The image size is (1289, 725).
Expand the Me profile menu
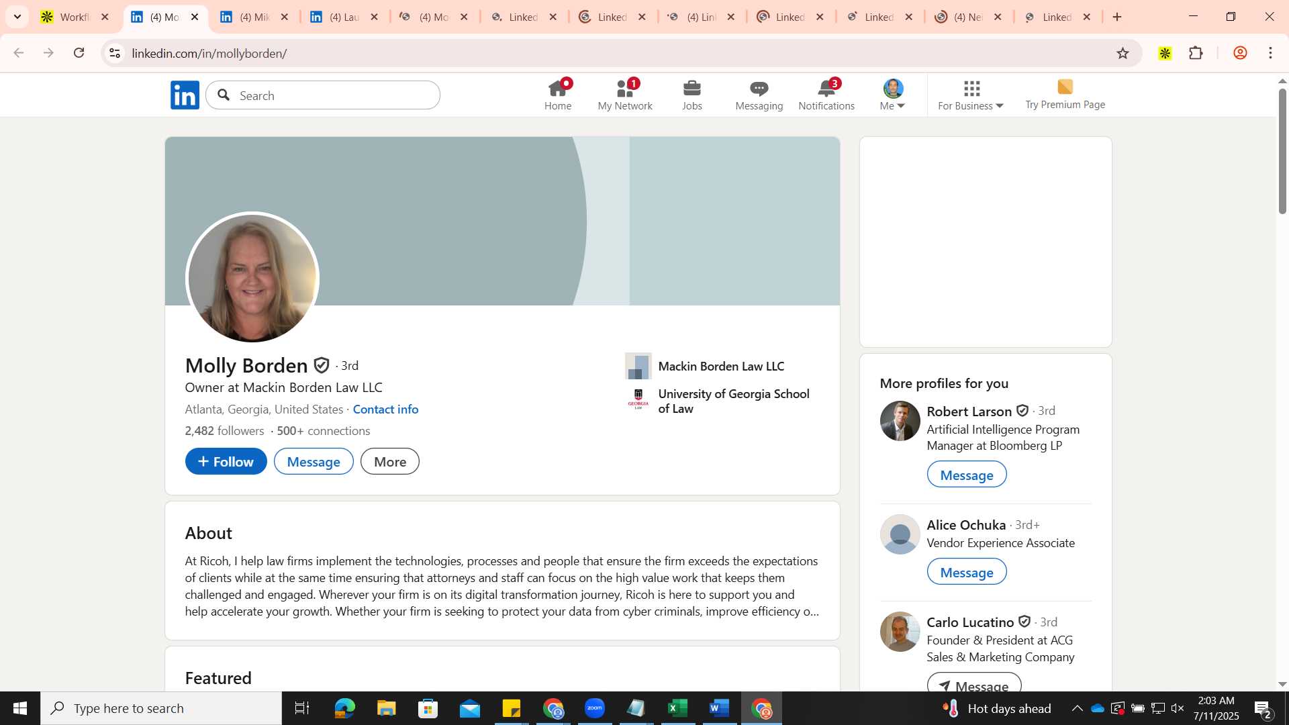click(893, 95)
